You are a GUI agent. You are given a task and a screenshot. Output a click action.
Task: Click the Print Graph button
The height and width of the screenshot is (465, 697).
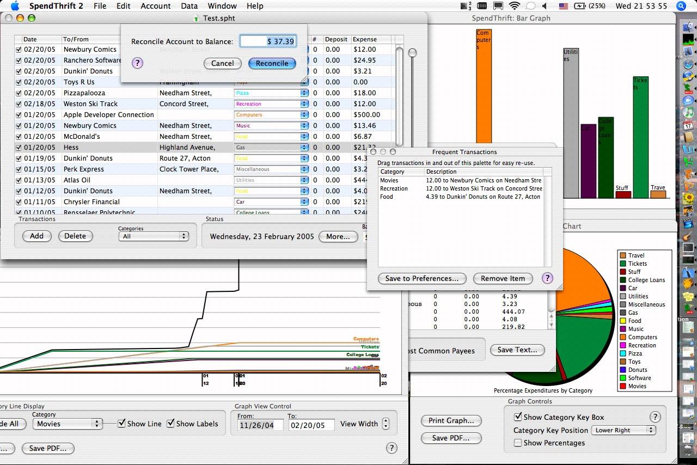[451, 420]
